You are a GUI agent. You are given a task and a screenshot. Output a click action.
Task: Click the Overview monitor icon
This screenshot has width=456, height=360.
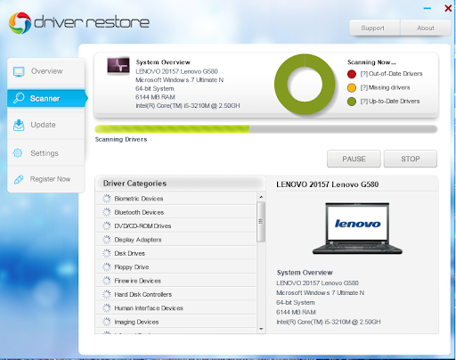(x=19, y=71)
